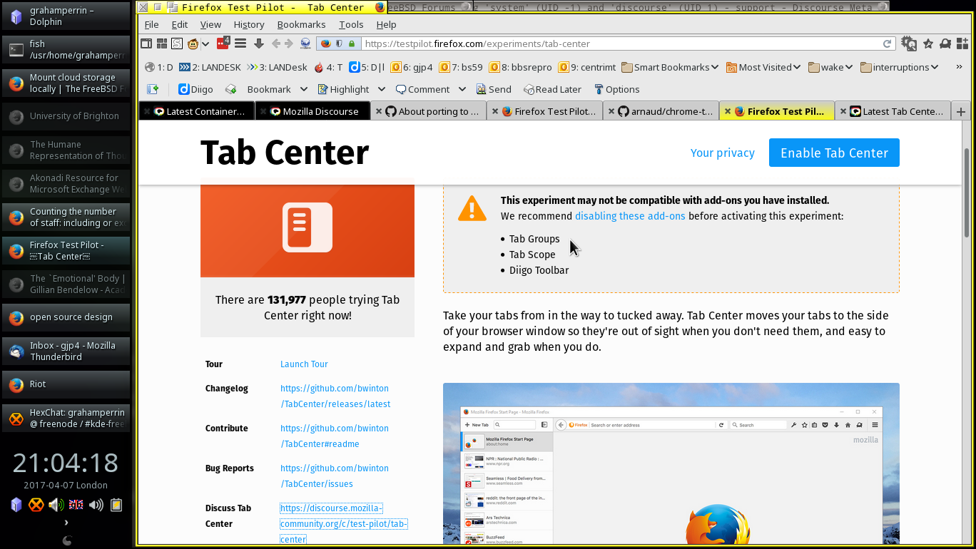The height and width of the screenshot is (549, 976).
Task: Show more bookmarks with the chevron
Action: click(x=959, y=67)
